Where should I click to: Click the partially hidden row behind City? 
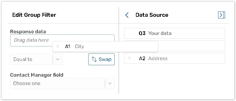(192, 46)
